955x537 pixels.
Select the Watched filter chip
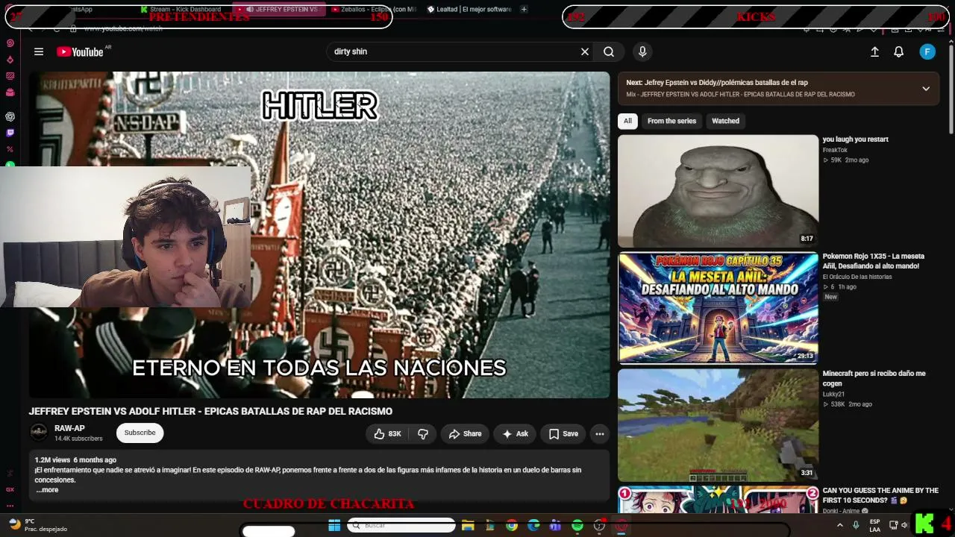coord(725,121)
